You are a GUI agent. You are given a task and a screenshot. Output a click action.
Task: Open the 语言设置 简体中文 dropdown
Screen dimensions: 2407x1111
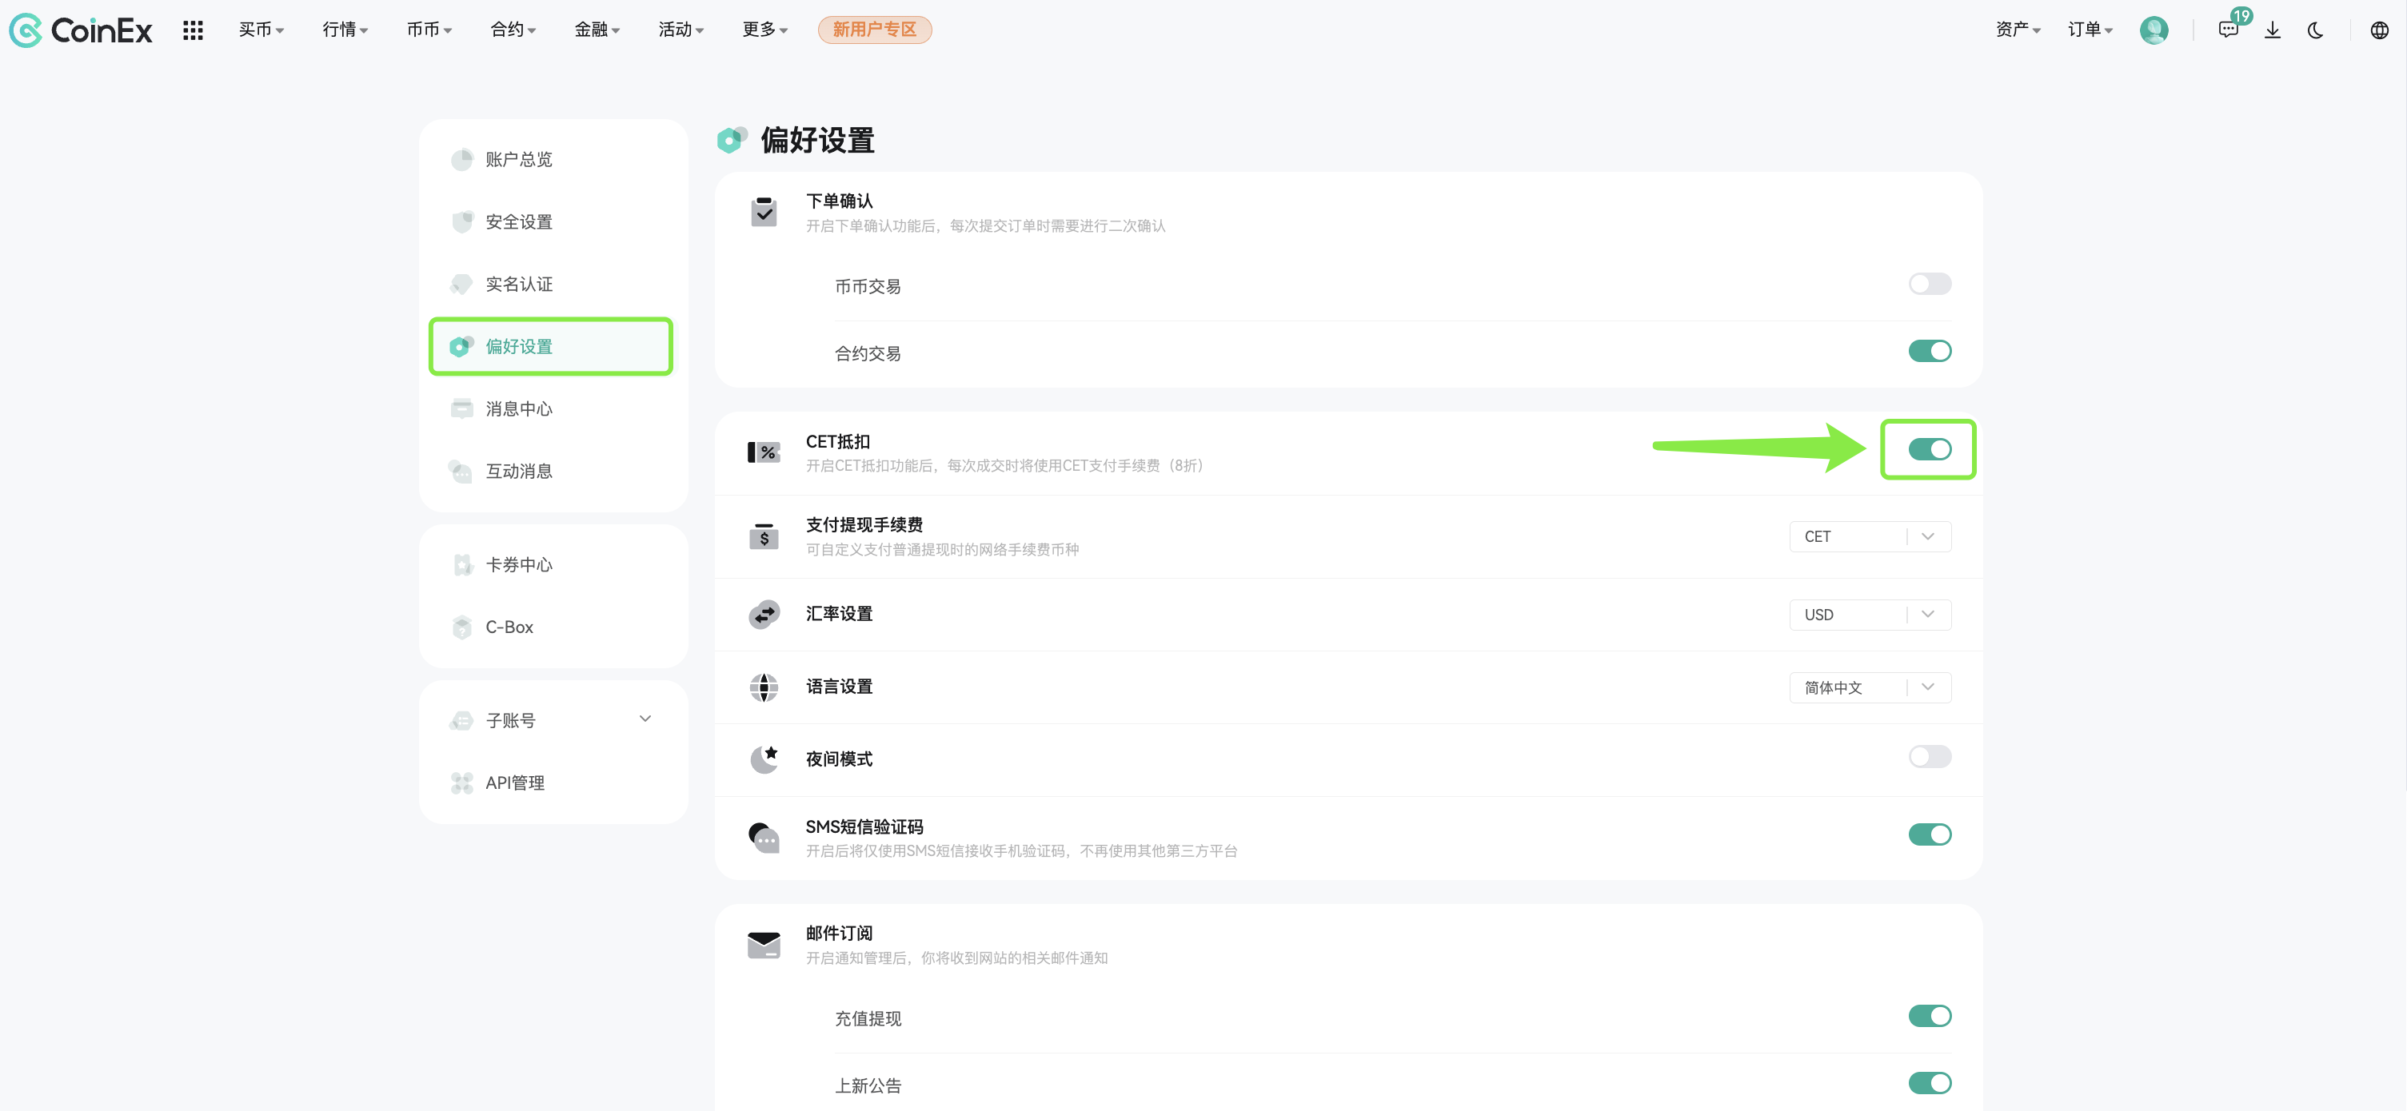1870,688
